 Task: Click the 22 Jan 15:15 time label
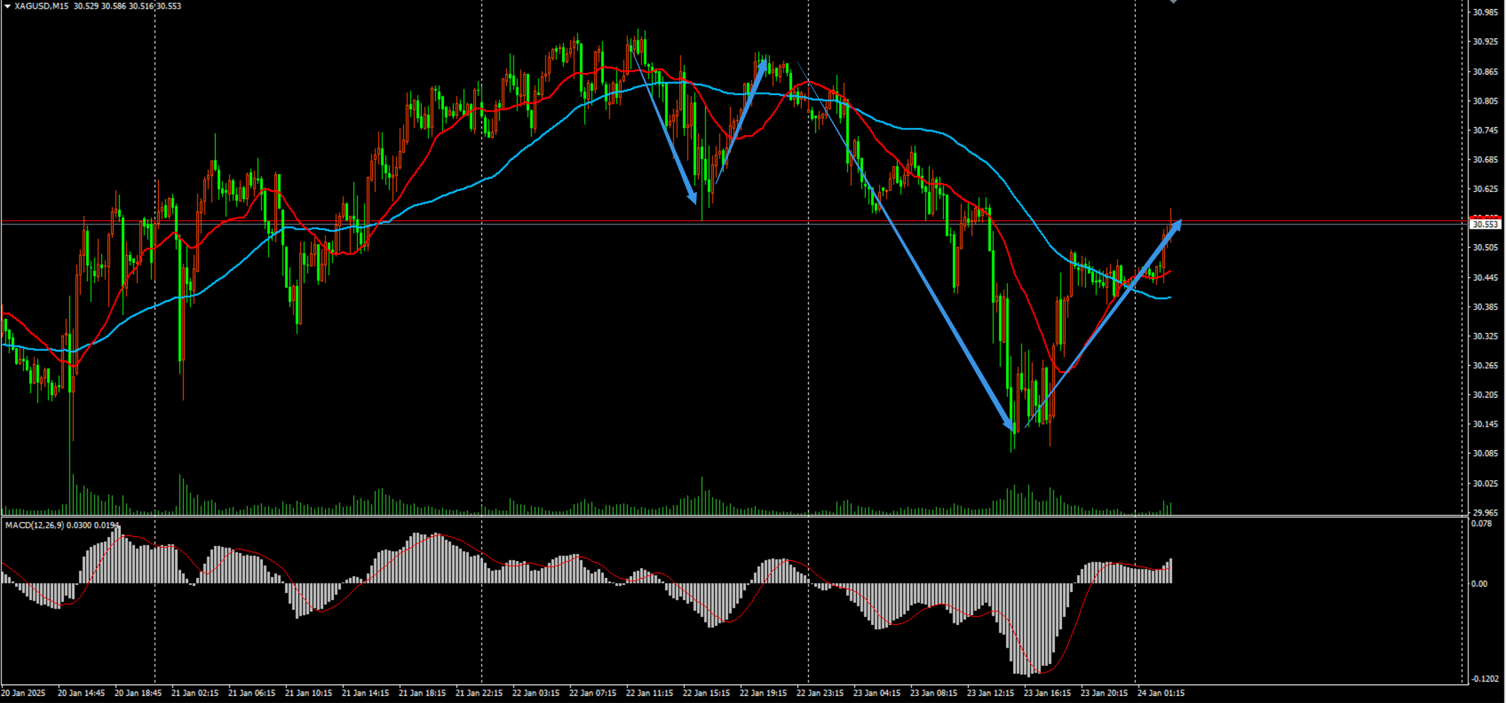click(706, 692)
